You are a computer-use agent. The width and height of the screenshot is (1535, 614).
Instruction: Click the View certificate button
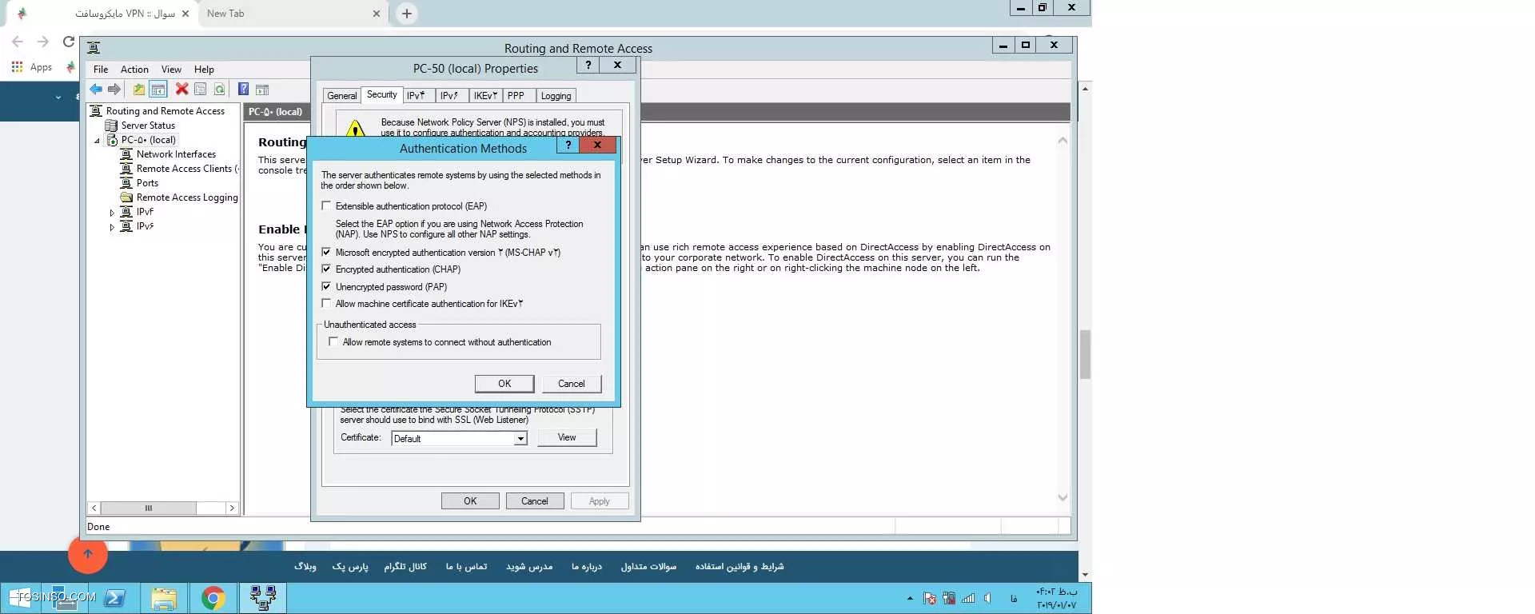pyautogui.click(x=567, y=437)
